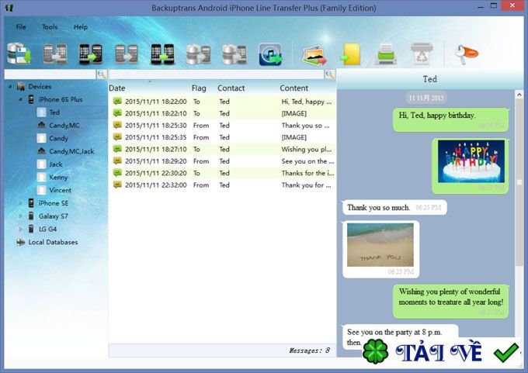The width and height of the screenshot is (528, 373).
Task: Click the Candy,MC group chat icon
Action: tap(41, 125)
